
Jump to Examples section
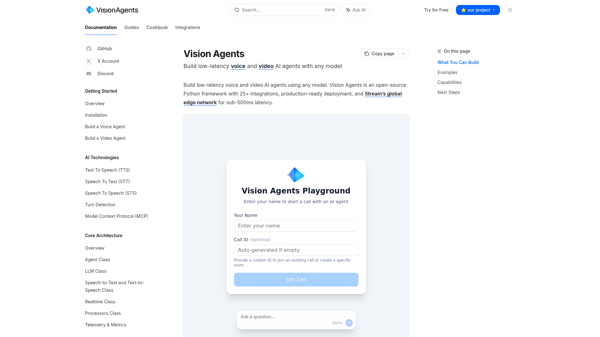coord(447,72)
